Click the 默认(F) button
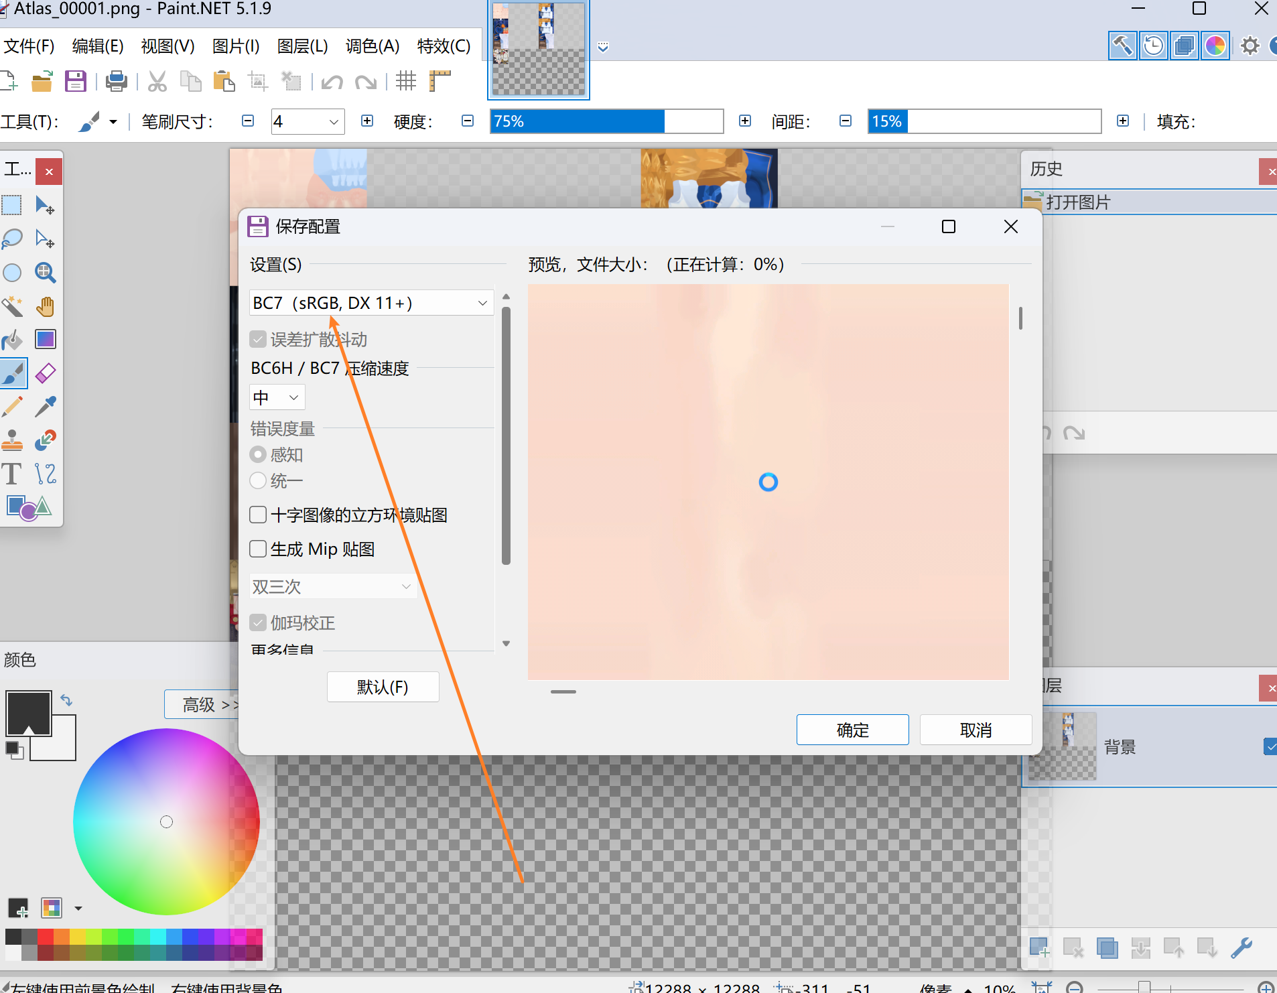This screenshot has height=993, width=1277. 383,687
